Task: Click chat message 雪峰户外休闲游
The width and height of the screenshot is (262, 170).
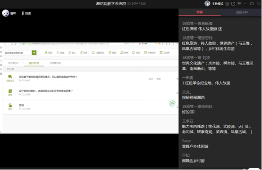Action: 195,146
